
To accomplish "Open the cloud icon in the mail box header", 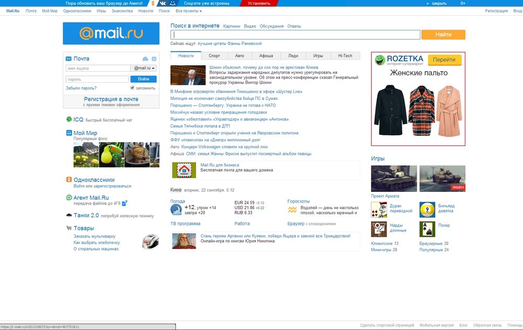I will point(145,59).
